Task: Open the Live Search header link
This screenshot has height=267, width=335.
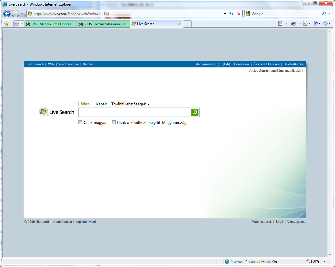Action: [35, 64]
